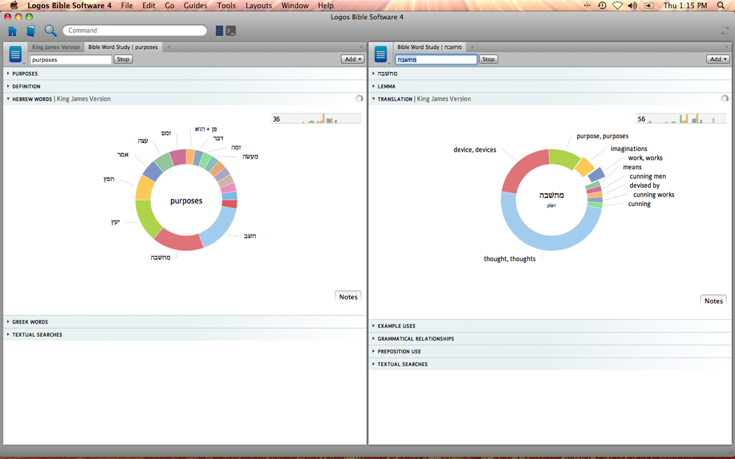Select the yellow imaginations ring segment
Viewport: 735px width, 459px height.
pos(585,167)
